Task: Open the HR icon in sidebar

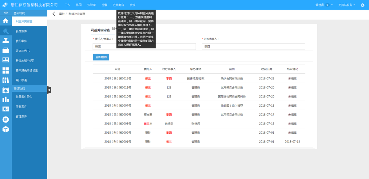Action: click(6, 119)
